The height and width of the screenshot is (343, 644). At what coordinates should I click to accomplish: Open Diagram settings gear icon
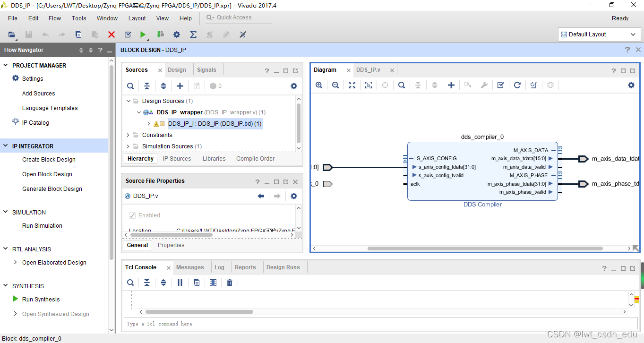pos(631,85)
